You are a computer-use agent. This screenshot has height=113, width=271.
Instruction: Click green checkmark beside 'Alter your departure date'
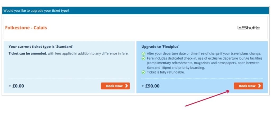(x=143, y=53)
